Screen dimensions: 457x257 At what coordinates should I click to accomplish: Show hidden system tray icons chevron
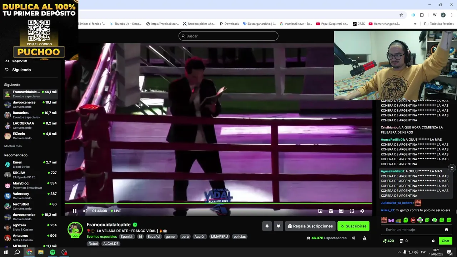tap(398, 252)
